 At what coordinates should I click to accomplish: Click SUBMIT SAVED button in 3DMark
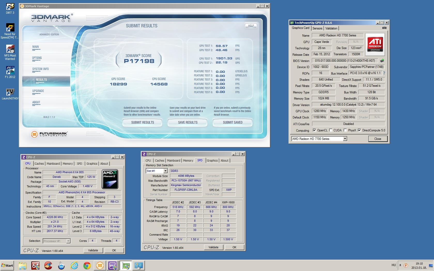(233, 123)
